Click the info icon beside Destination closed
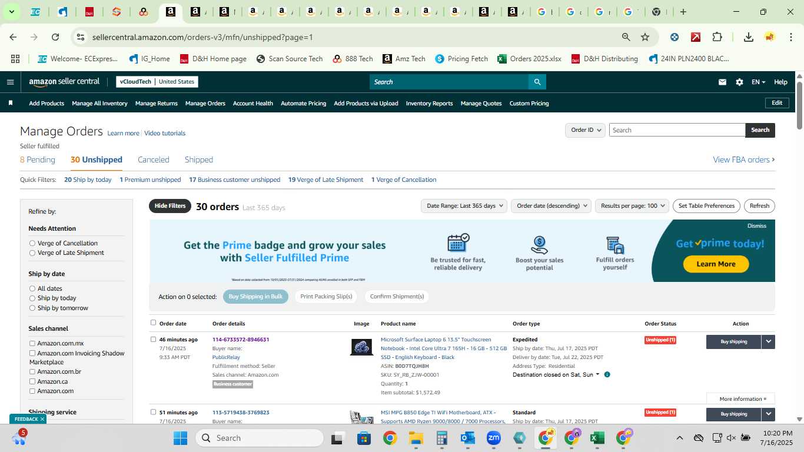This screenshot has width=804, height=452. pyautogui.click(x=607, y=374)
